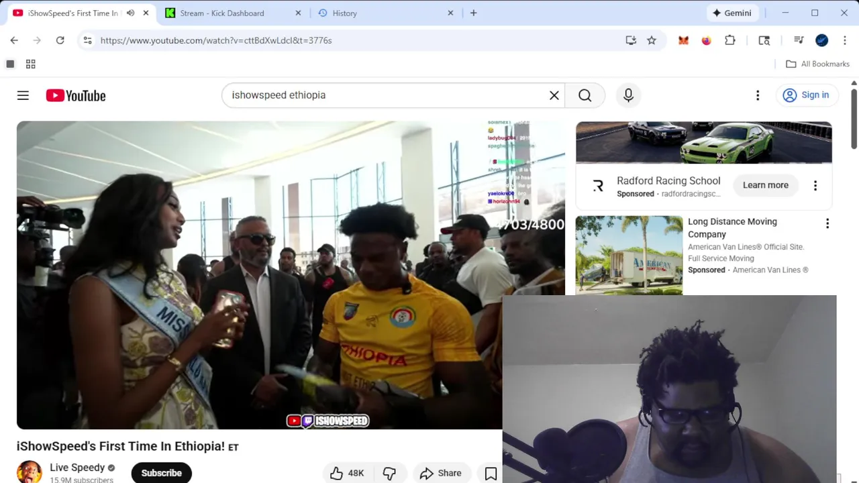
Task: Click the Sign in button
Action: click(806, 95)
